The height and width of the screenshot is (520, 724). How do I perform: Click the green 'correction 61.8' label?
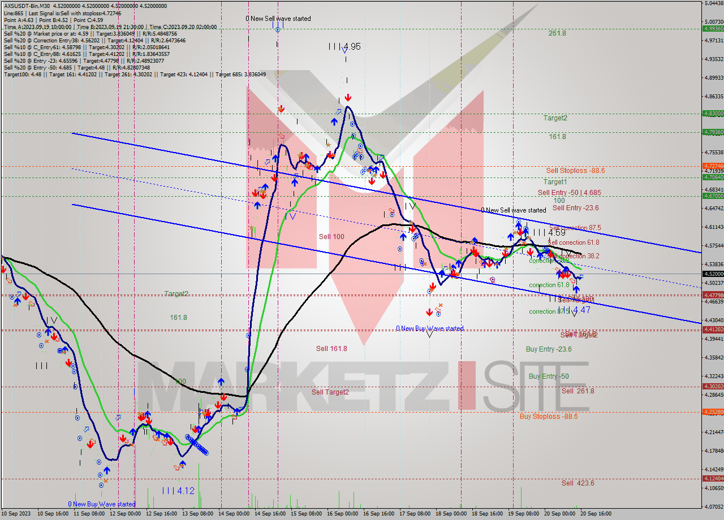(x=549, y=285)
